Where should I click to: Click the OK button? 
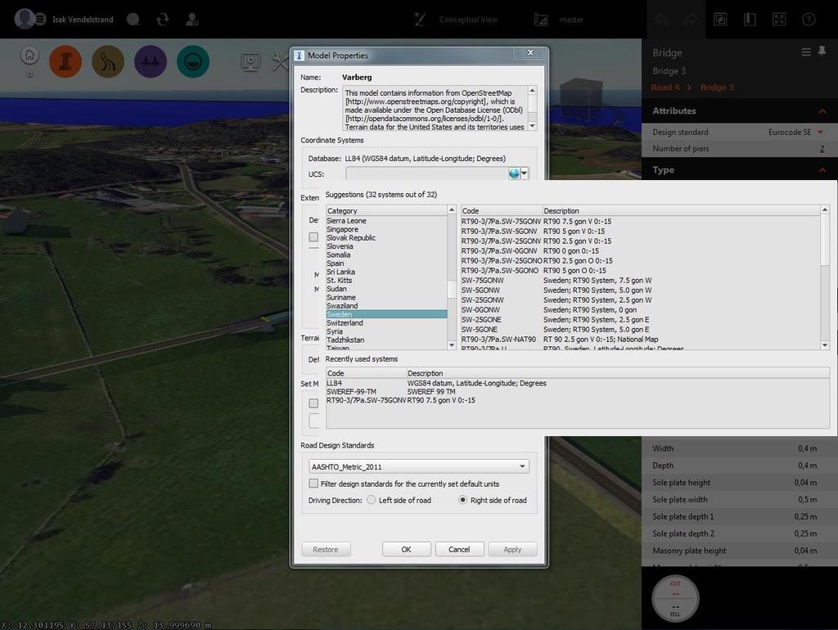pyautogui.click(x=406, y=549)
